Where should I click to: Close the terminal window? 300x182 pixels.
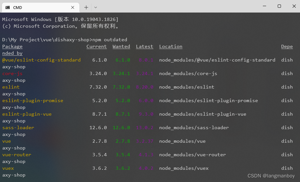(294, 6)
